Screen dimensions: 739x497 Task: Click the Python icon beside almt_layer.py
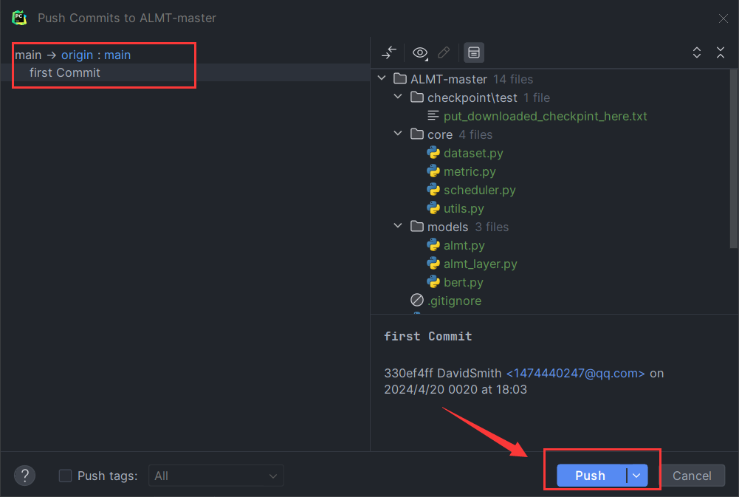433,263
